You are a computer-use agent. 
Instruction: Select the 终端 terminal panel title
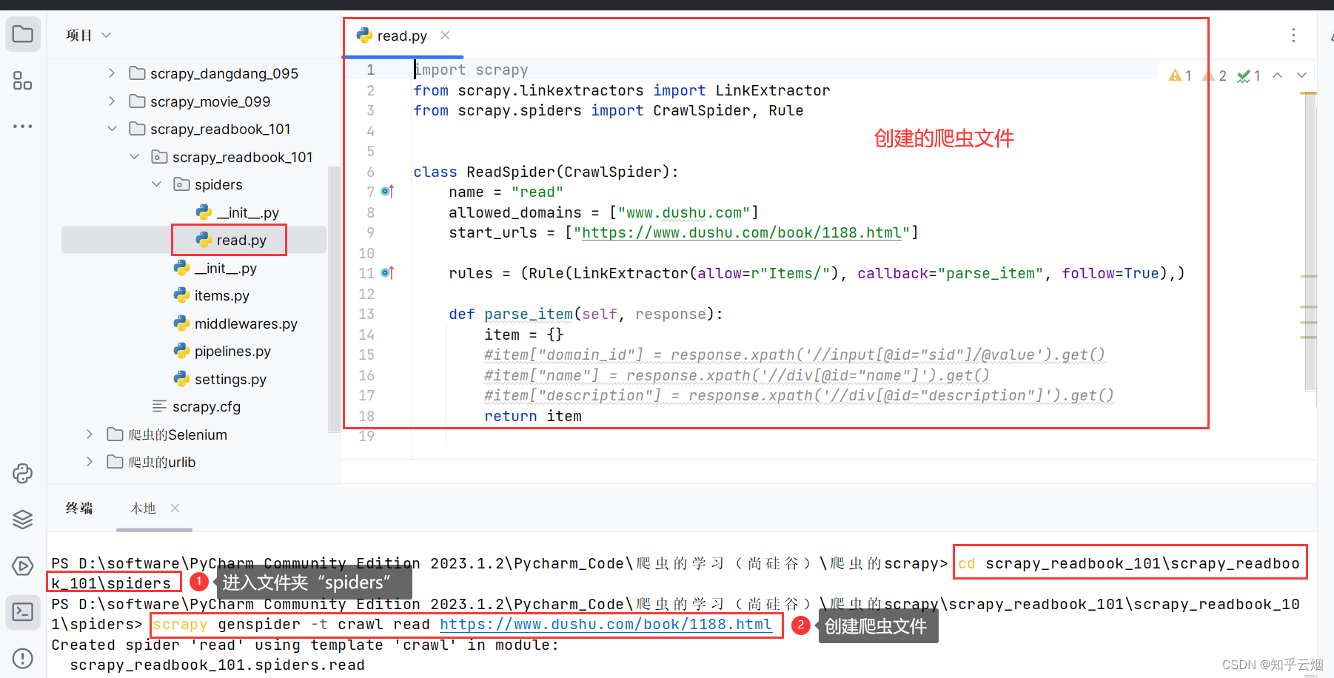point(79,508)
